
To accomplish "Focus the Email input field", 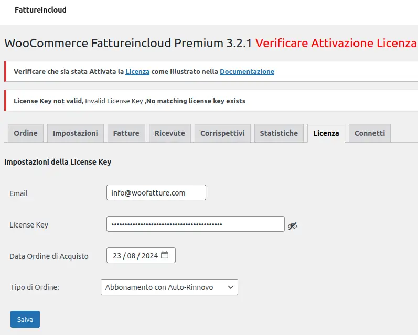I will [156, 192].
